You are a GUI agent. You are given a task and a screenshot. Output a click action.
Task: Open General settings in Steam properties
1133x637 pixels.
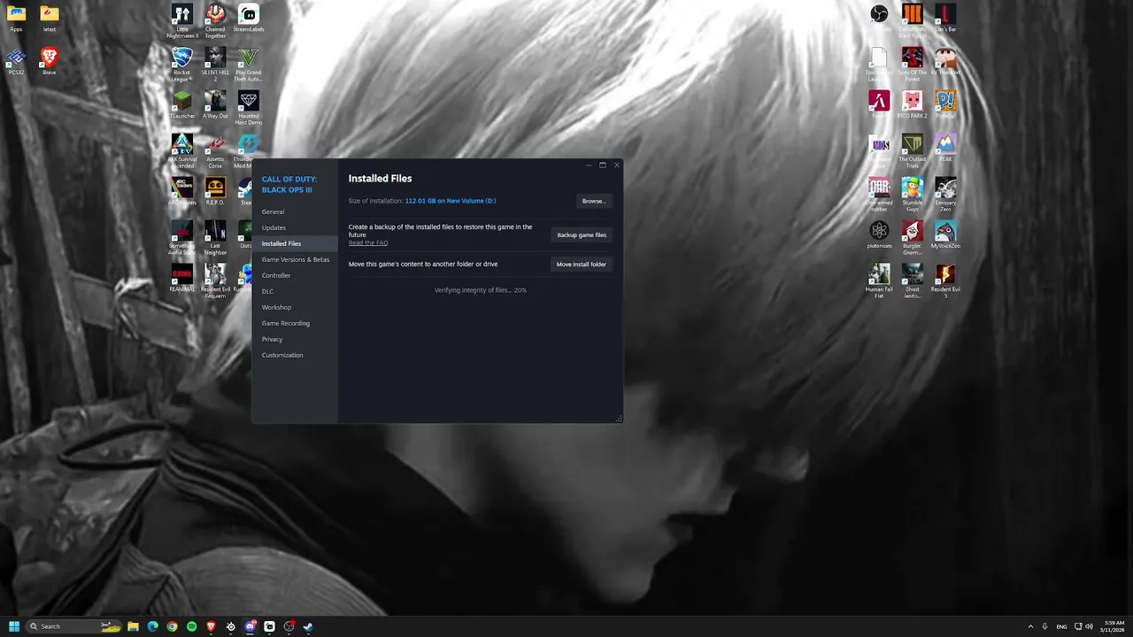click(273, 211)
